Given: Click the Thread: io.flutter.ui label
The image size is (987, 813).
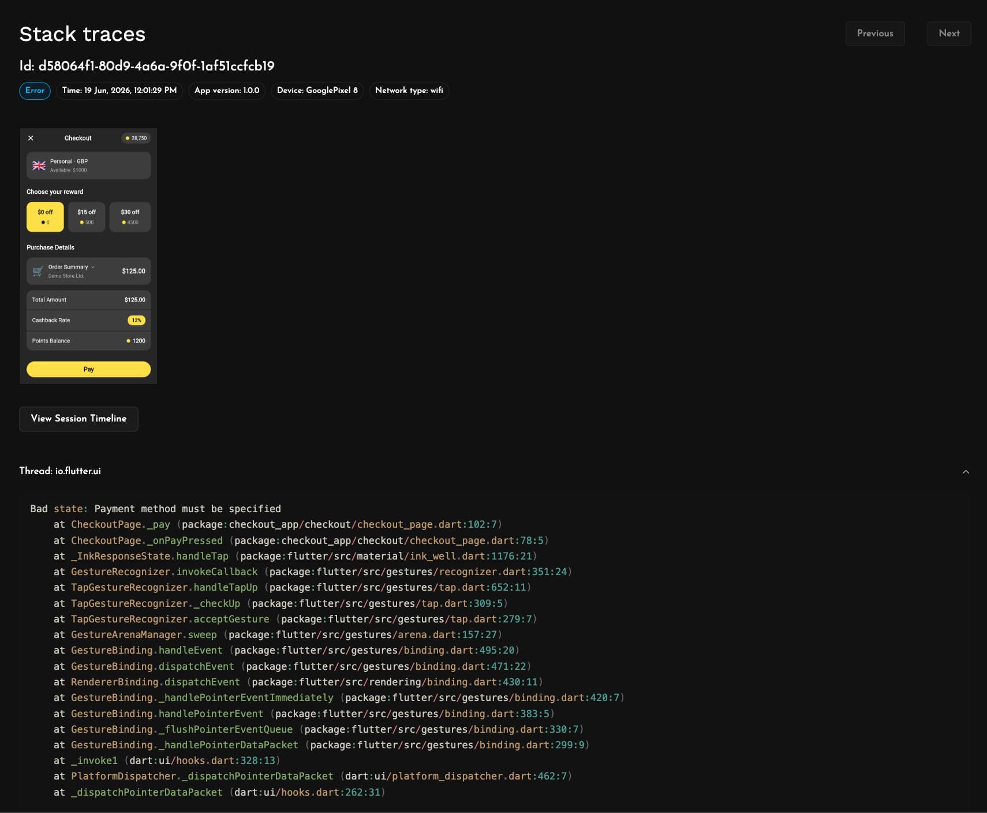Looking at the screenshot, I should click(x=60, y=471).
